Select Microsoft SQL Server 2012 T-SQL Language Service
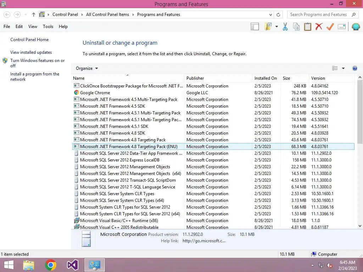The height and width of the screenshot is (272, 363). pyautogui.click(x=213, y=187)
